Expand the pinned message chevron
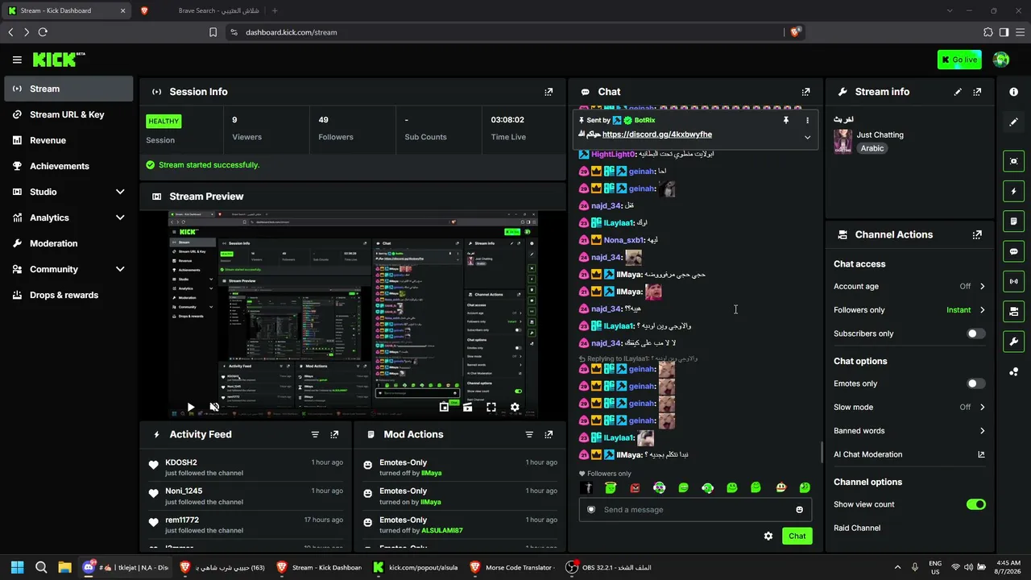The image size is (1031, 580). (807, 137)
